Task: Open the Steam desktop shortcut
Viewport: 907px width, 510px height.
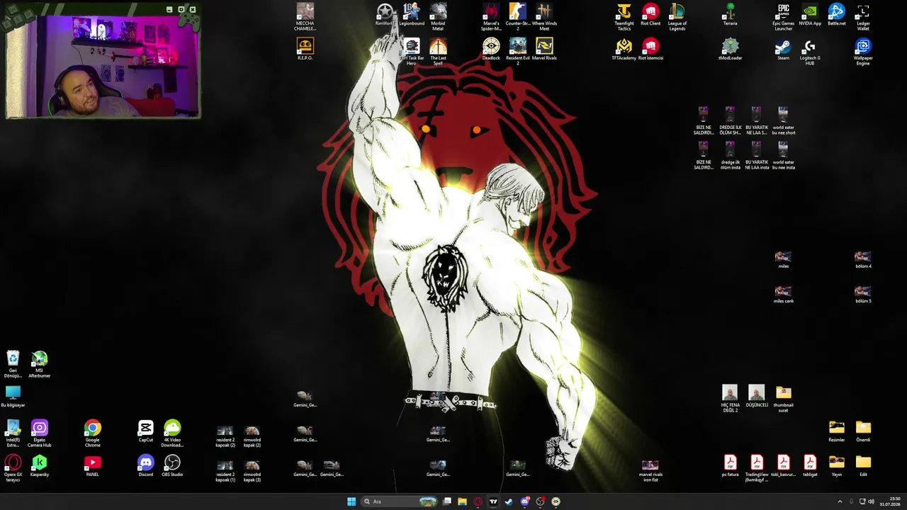Action: pyautogui.click(x=783, y=49)
